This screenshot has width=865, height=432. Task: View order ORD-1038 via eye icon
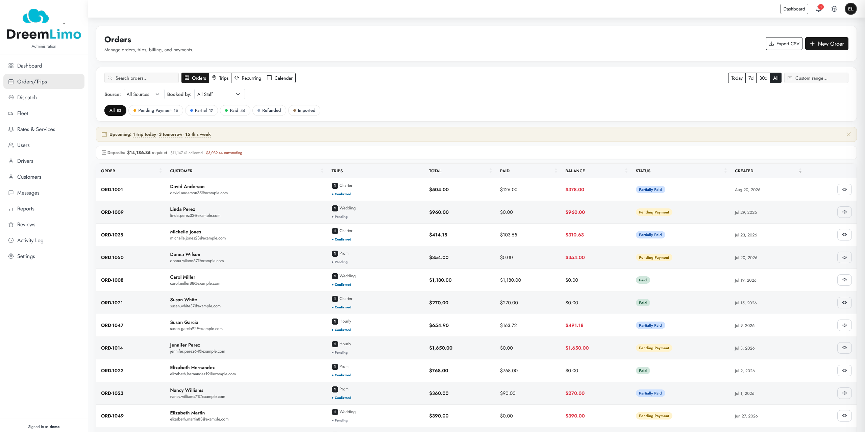click(844, 235)
